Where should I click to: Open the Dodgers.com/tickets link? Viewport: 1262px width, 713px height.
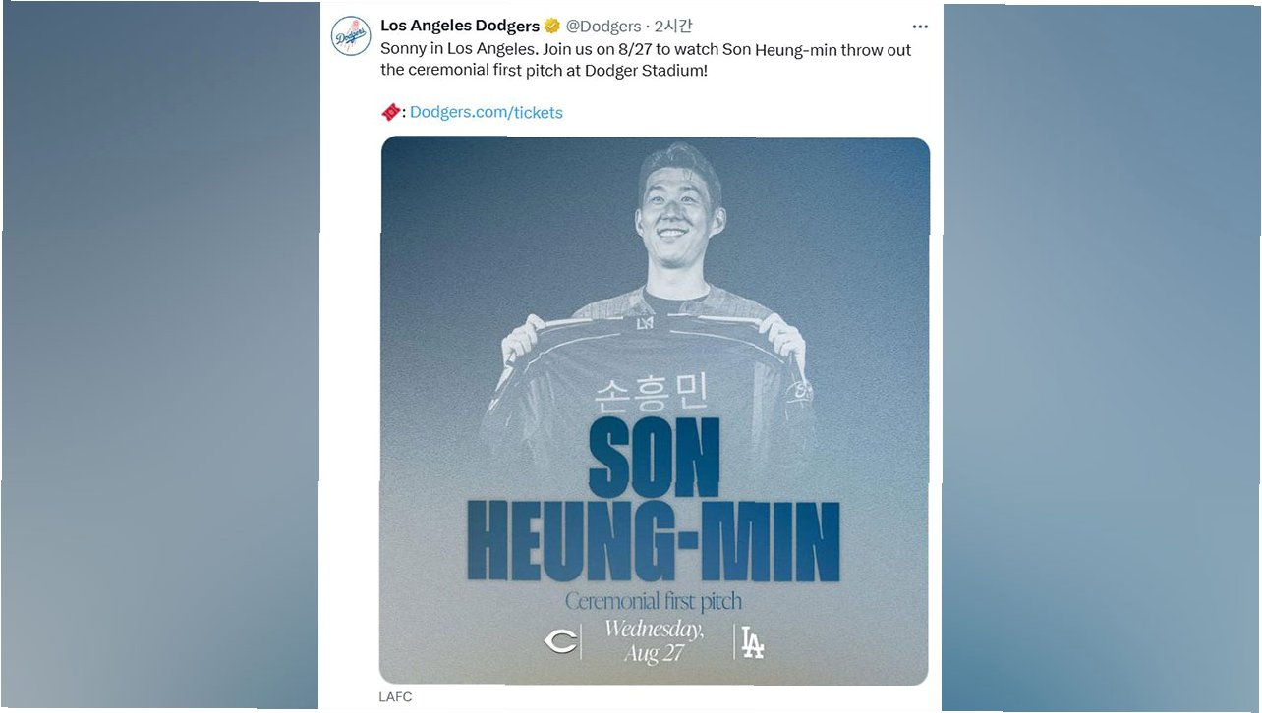click(x=487, y=112)
